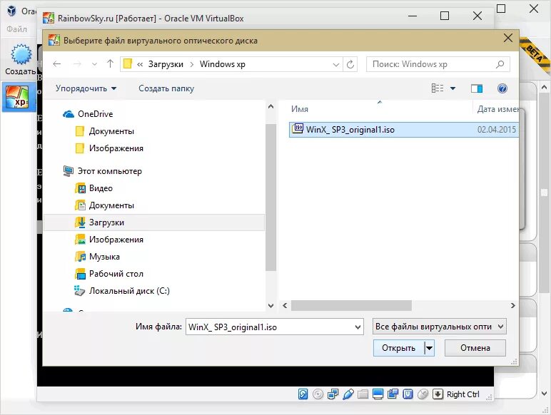This screenshot has height=415, width=551.
Task: Open the Открыть button split arrow
Action: (430, 348)
